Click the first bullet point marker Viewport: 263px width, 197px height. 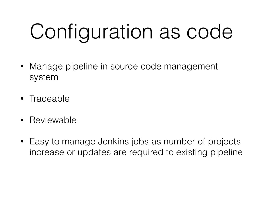[x=22, y=66]
